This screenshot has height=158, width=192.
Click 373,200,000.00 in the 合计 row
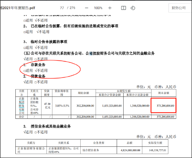click(x=165, y=117)
